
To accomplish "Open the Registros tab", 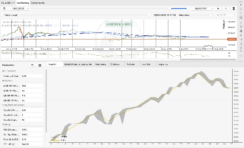I will 163,64.
